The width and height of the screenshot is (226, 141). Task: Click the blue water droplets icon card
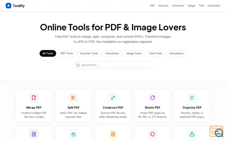[73, 133]
